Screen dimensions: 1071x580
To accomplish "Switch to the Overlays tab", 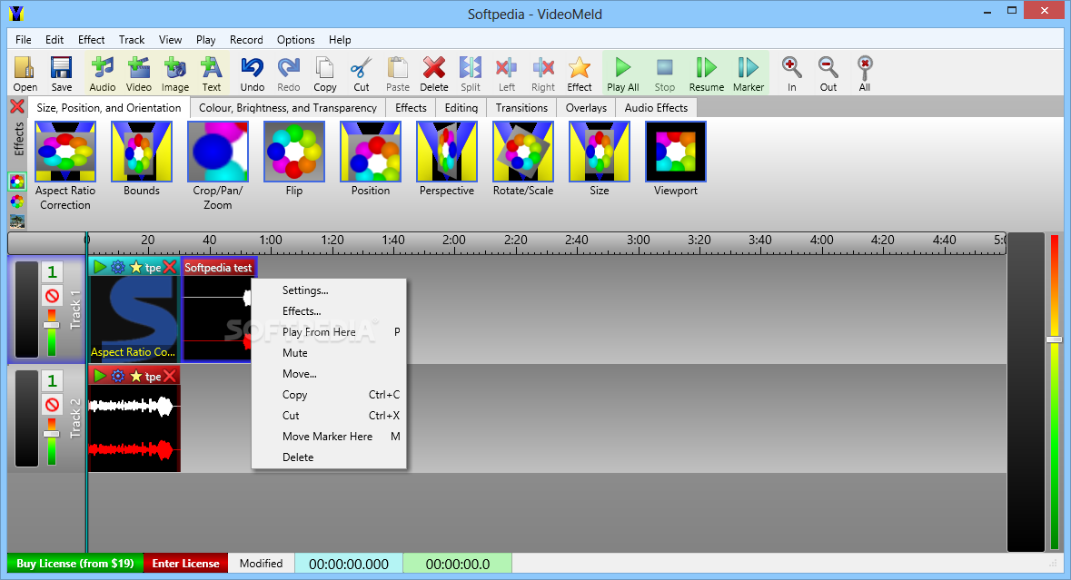I will (586, 108).
